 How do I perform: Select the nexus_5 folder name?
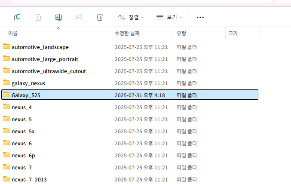click(x=21, y=120)
